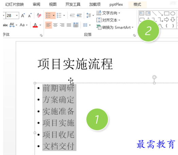Image resolution: width=178 pixels, height=155 pixels.
Task: Toggle strikethrough abc formatting
Action: [5, 25]
